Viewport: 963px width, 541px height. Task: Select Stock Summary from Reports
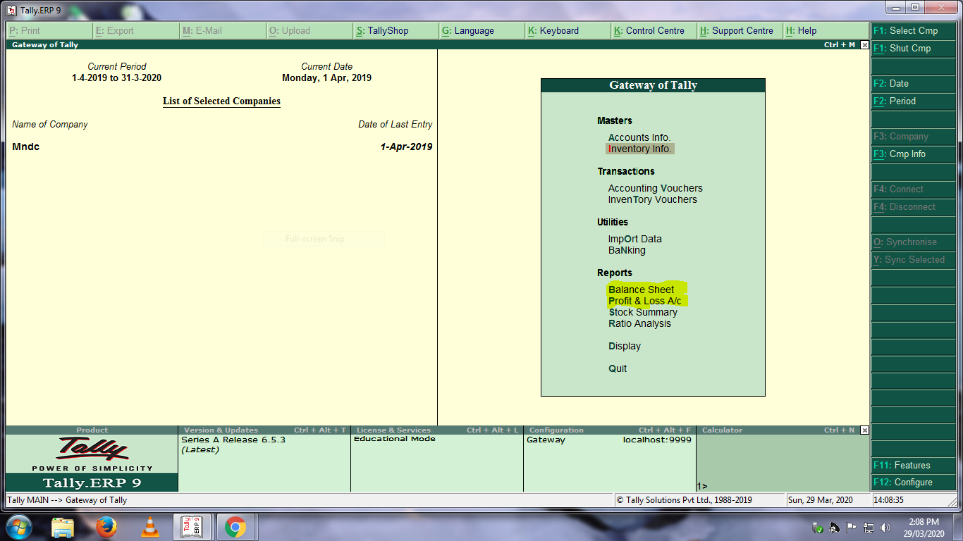[x=643, y=312]
